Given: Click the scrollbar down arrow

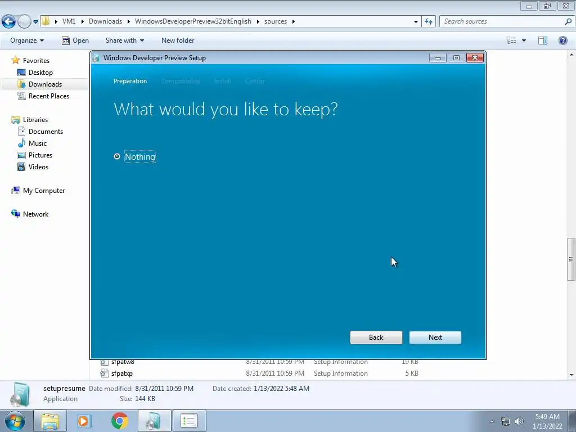Looking at the screenshot, I should (571, 375).
